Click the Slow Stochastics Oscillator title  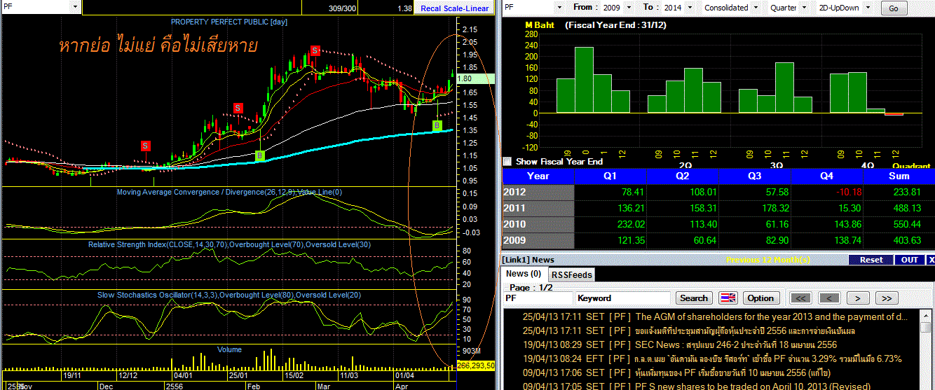point(229,295)
